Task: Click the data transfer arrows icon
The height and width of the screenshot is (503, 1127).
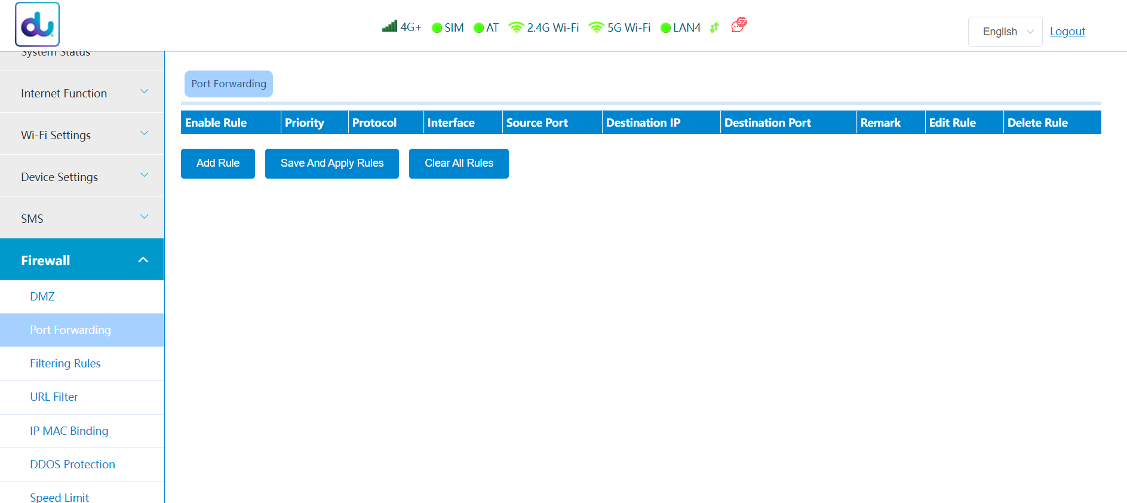Action: coord(714,27)
